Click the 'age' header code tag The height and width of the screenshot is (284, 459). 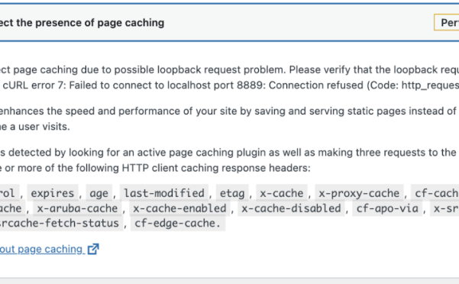[x=99, y=193]
